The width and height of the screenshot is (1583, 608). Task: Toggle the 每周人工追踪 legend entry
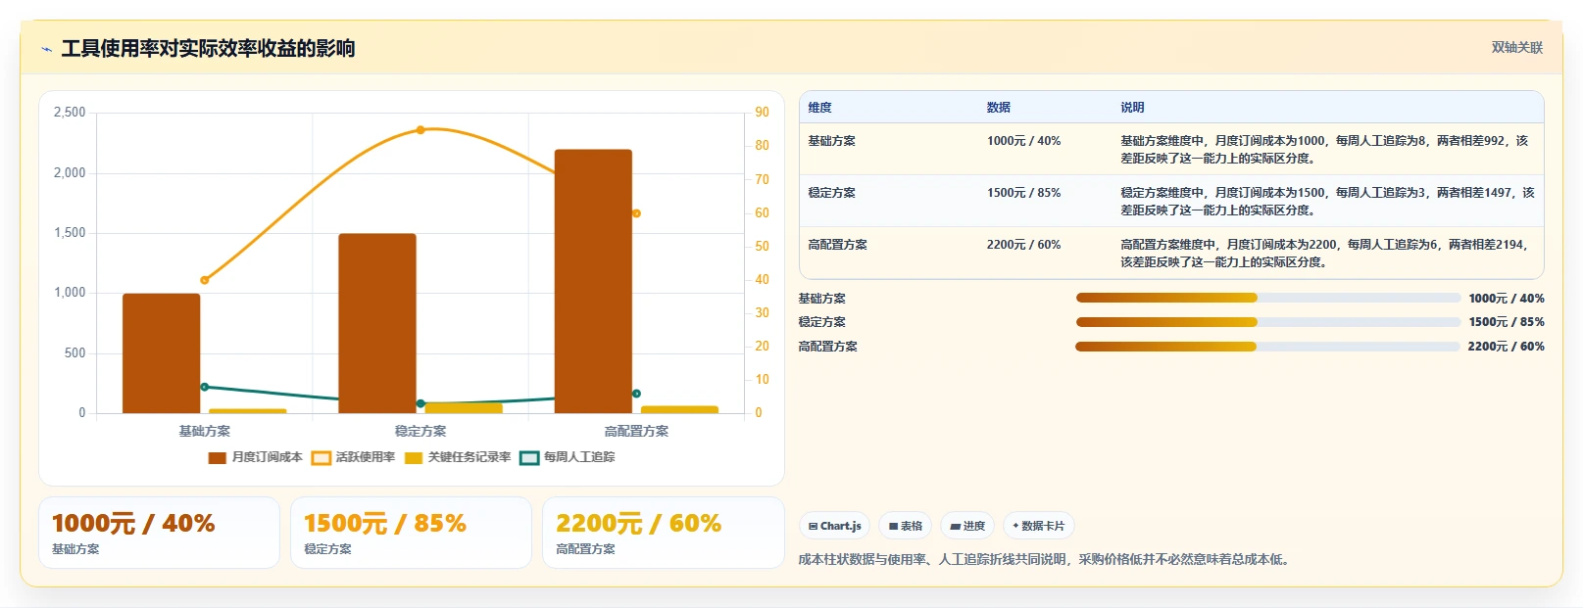point(568,457)
